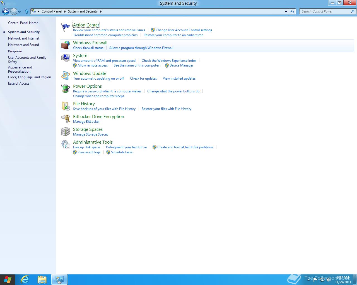The height and width of the screenshot is (285, 357).
Task: Open Windows Update via its icon
Action: 65,75
